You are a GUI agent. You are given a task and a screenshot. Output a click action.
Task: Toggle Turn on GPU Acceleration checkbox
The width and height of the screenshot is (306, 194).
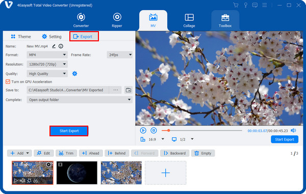pos(8,82)
